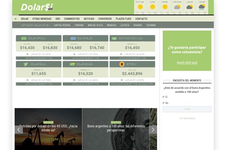226x150 pixels.
Task: Click the Viernes rainy weather icon
Action: coord(202,7)
